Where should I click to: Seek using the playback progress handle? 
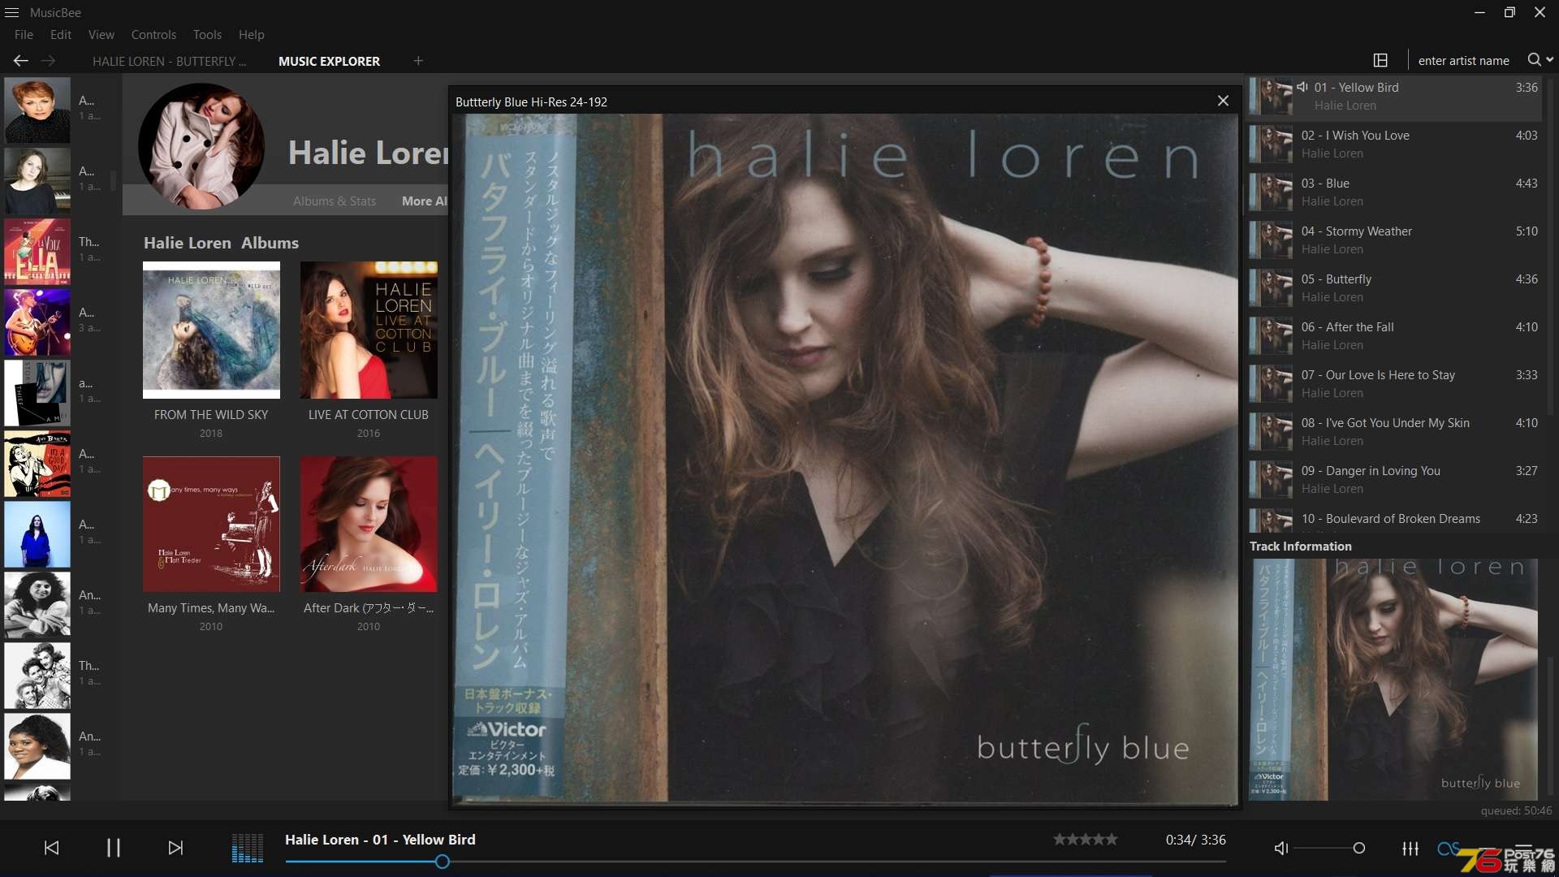coord(442,862)
